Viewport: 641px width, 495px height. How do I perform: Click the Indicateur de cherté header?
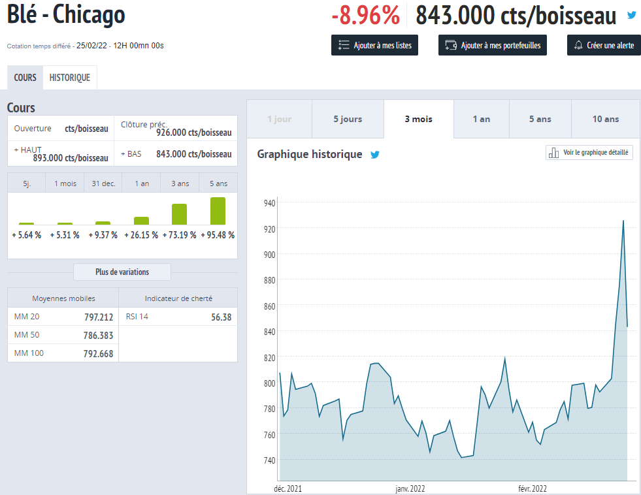point(178,298)
